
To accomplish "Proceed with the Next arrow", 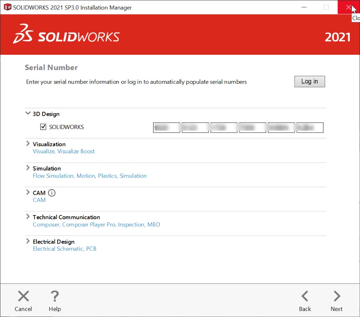I will 337,296.
